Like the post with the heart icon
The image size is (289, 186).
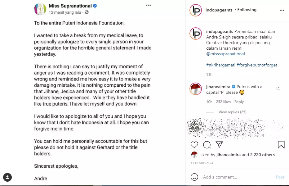pyautogui.click(x=194, y=145)
